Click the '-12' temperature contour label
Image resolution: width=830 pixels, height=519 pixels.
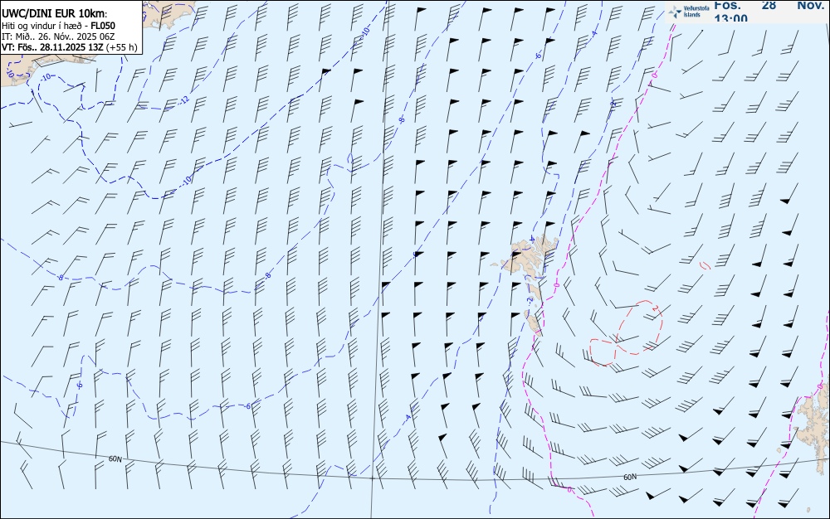pyautogui.click(x=183, y=99)
